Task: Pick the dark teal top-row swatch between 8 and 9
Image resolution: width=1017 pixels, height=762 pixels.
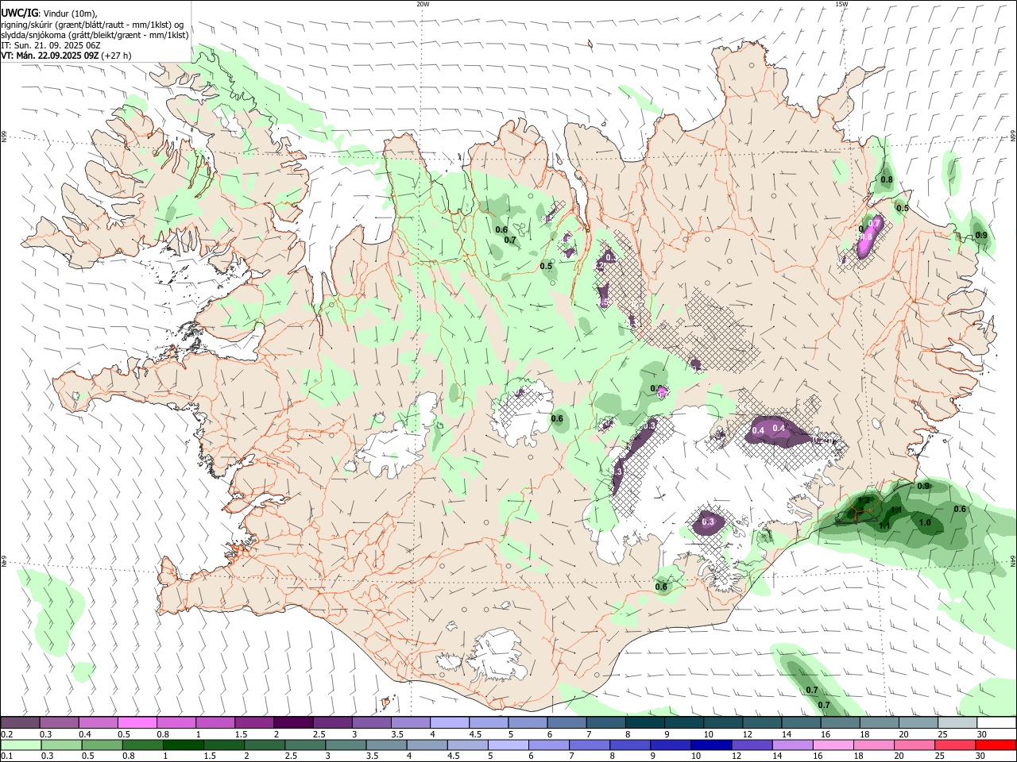Action: (644, 722)
